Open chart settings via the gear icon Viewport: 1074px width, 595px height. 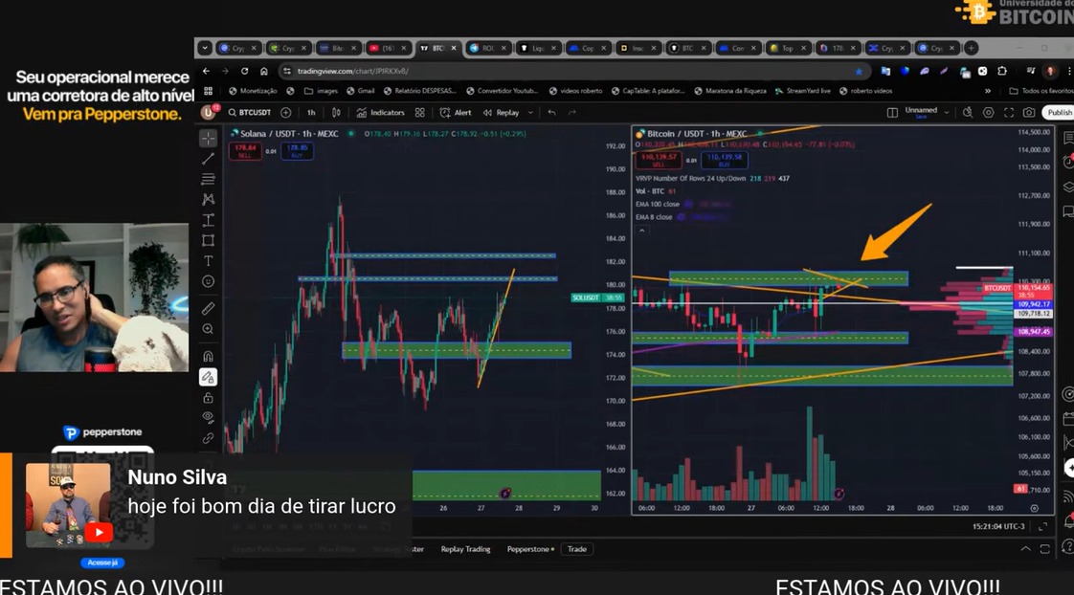click(988, 113)
